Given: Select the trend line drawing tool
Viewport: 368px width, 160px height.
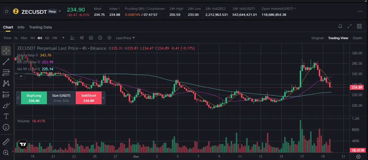Looking at the screenshot, I should [x=6, y=61].
